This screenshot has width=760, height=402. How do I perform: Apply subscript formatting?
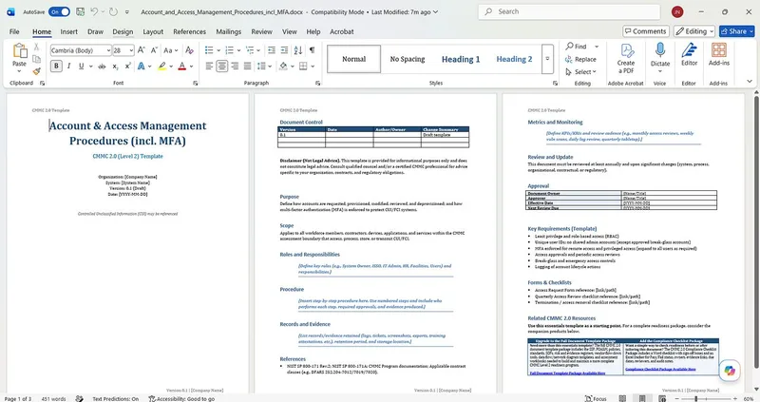pos(115,66)
